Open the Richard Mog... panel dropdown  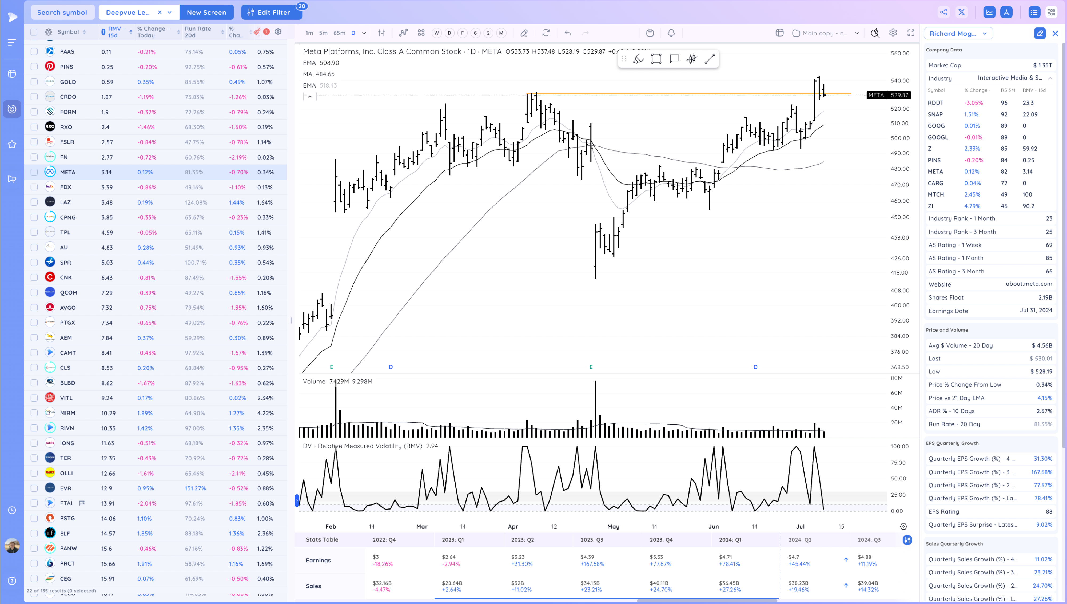coord(958,34)
